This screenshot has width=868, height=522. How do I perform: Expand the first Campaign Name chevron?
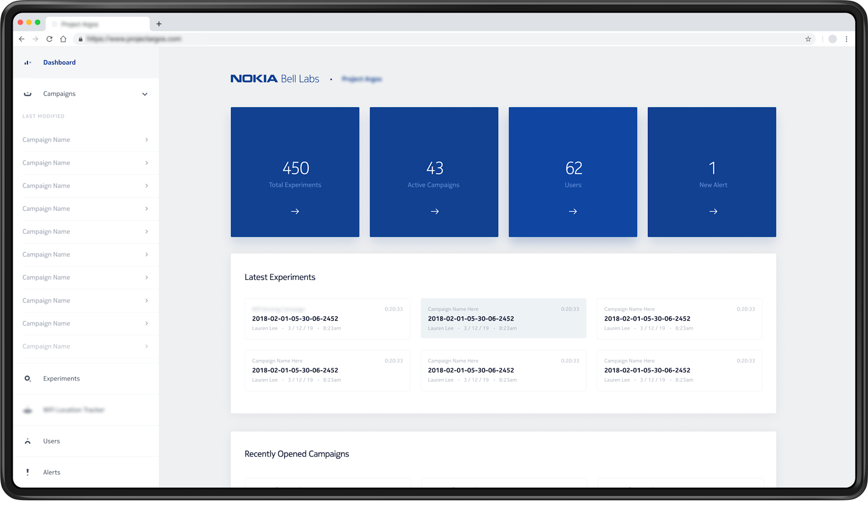pos(147,140)
